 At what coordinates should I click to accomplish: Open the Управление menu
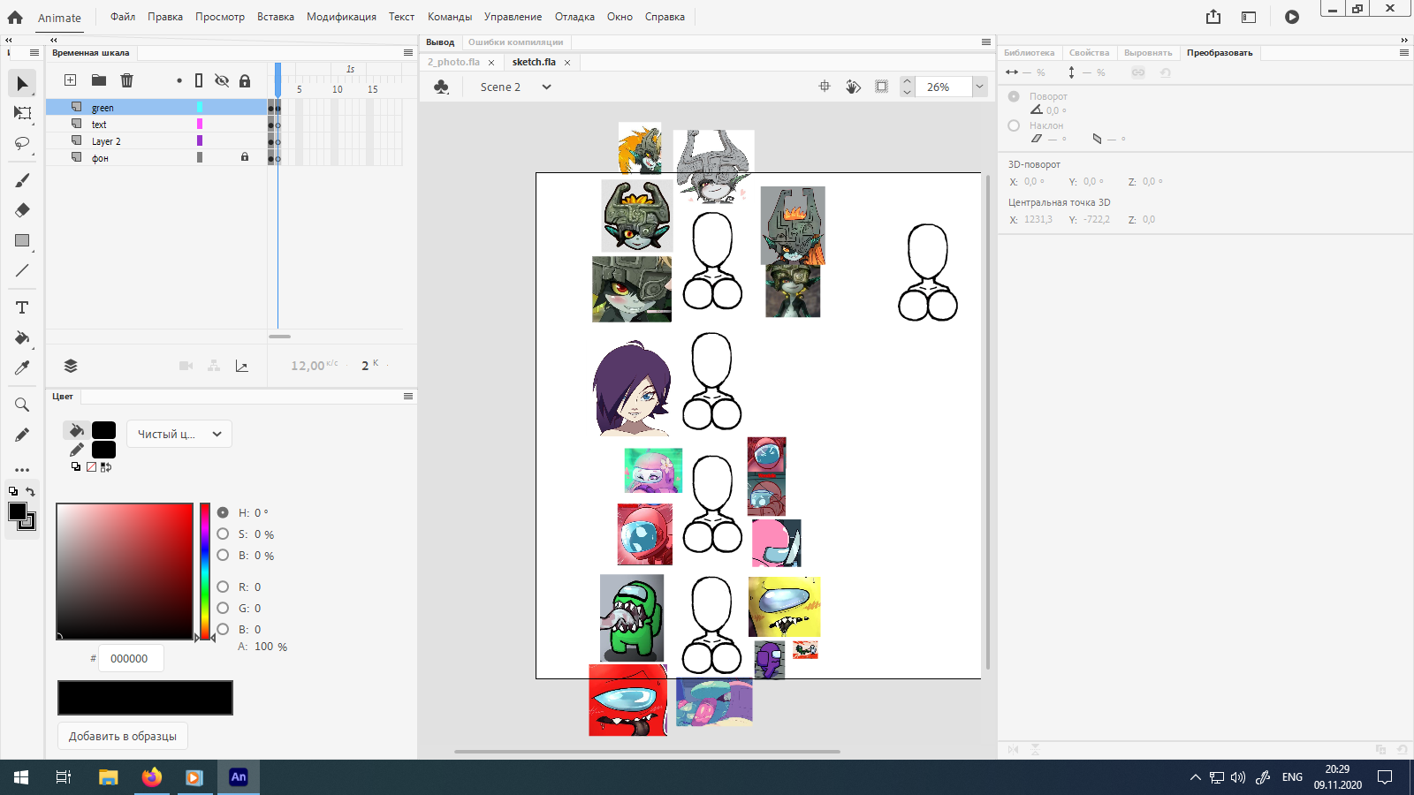pos(513,17)
